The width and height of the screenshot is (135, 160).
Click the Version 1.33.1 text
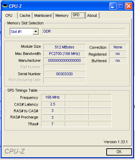point(116,142)
